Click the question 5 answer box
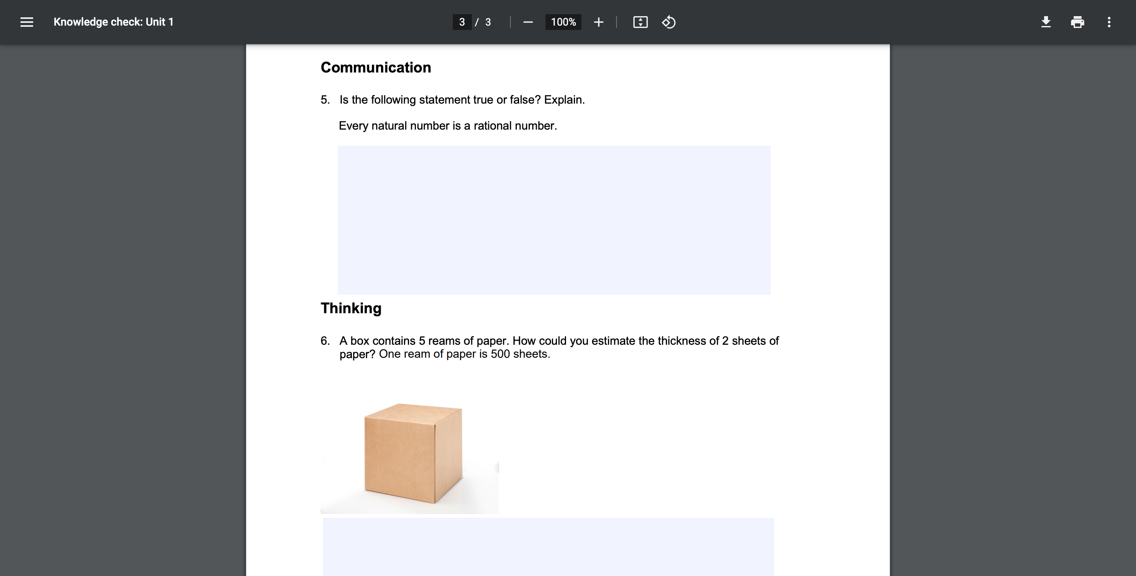 click(554, 220)
